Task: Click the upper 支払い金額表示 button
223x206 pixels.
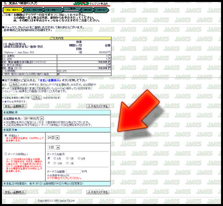Action: [x=15, y=106]
